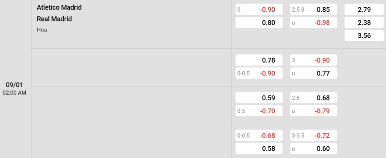Image resolution: width=386 pixels, height=158 pixels.
Task: Click the 09/01 02:00 AM match time
Action: click(x=14, y=89)
